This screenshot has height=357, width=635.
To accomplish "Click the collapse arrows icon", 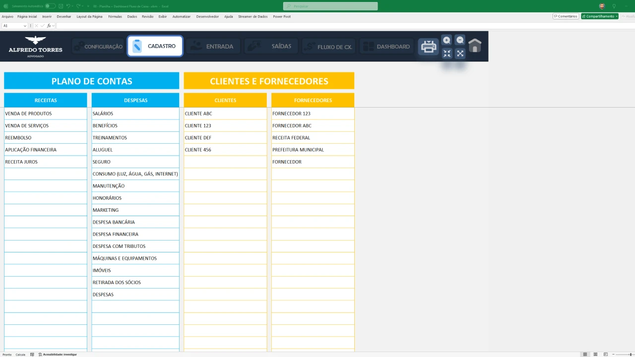I will tap(446, 54).
